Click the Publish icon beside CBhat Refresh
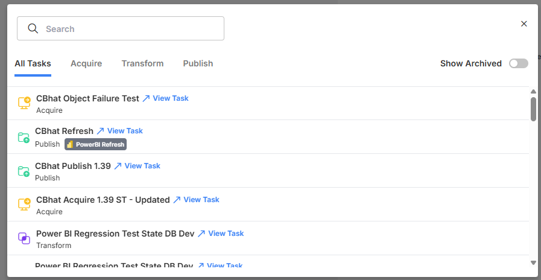 [x=24, y=138]
